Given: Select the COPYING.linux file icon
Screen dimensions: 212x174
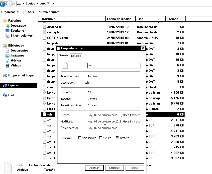Looking at the screenshot, I should coord(44,38).
